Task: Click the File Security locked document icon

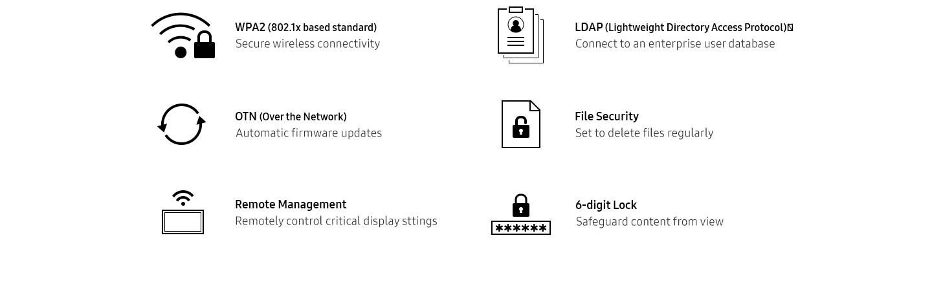Action: tap(521, 124)
